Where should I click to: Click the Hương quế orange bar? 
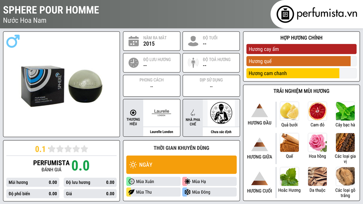[298, 61]
